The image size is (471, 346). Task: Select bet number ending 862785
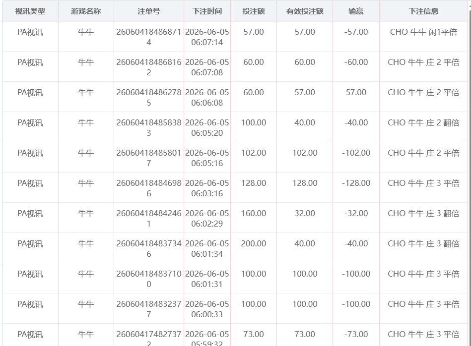tap(149, 98)
